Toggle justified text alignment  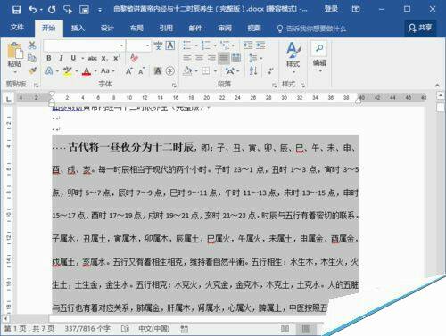[x=224, y=58]
